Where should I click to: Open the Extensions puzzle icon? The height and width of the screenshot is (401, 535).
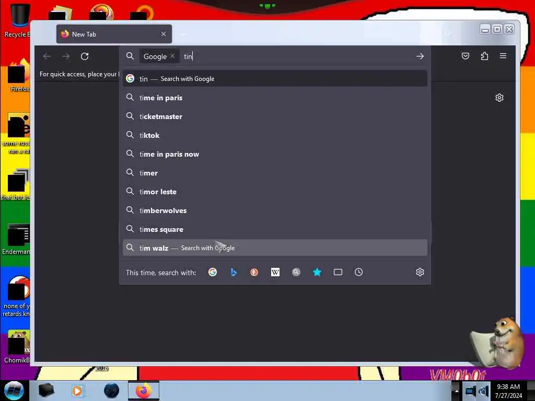484,56
